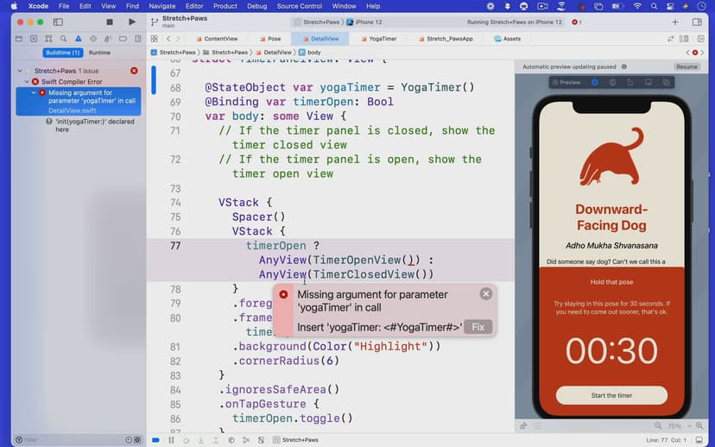Viewport: 715px width, 447px height.
Task: Click the Library plus button
Action: pos(674,22)
